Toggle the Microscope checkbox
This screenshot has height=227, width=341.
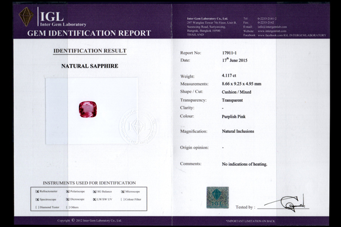tap(123, 192)
